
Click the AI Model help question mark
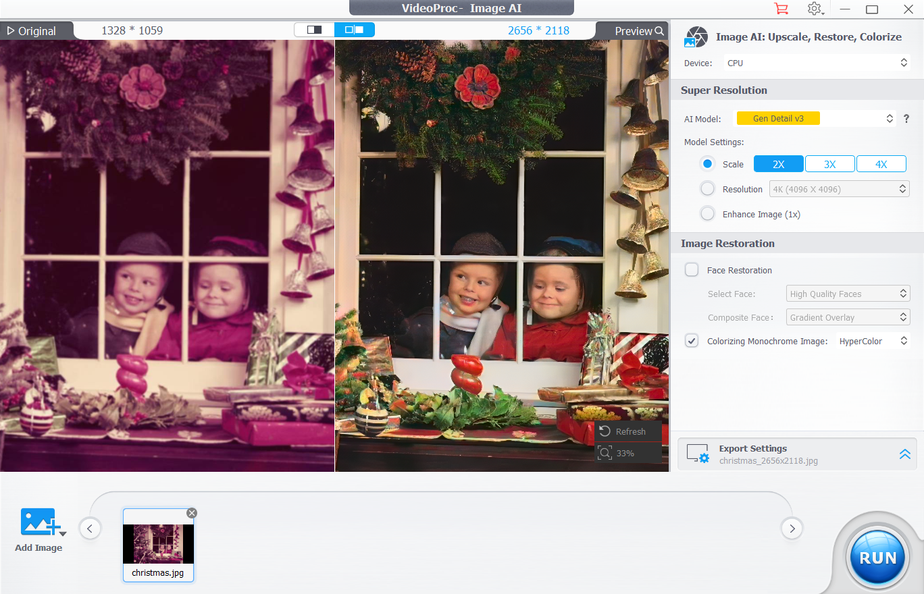(906, 119)
